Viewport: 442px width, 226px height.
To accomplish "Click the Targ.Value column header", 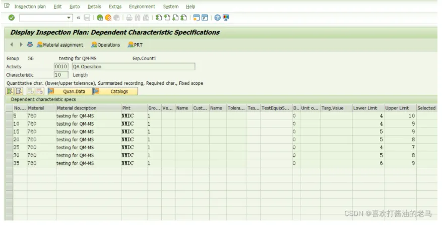I will point(336,108).
